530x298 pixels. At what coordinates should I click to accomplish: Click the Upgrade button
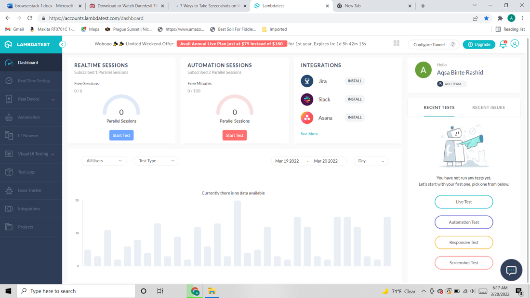[479, 44]
